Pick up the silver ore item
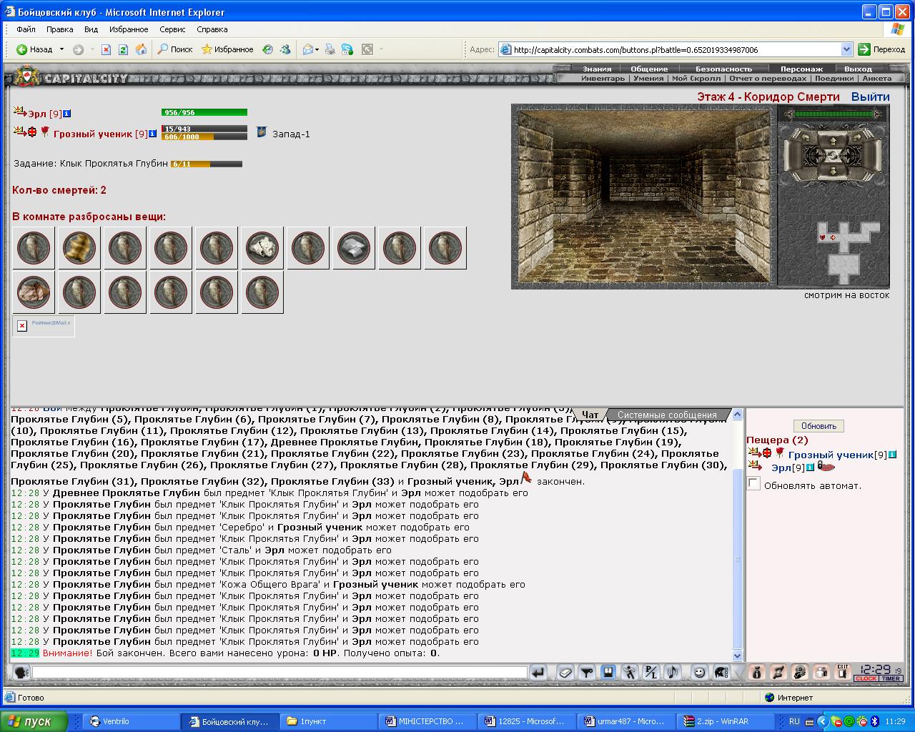This screenshot has width=915, height=732. tap(262, 248)
